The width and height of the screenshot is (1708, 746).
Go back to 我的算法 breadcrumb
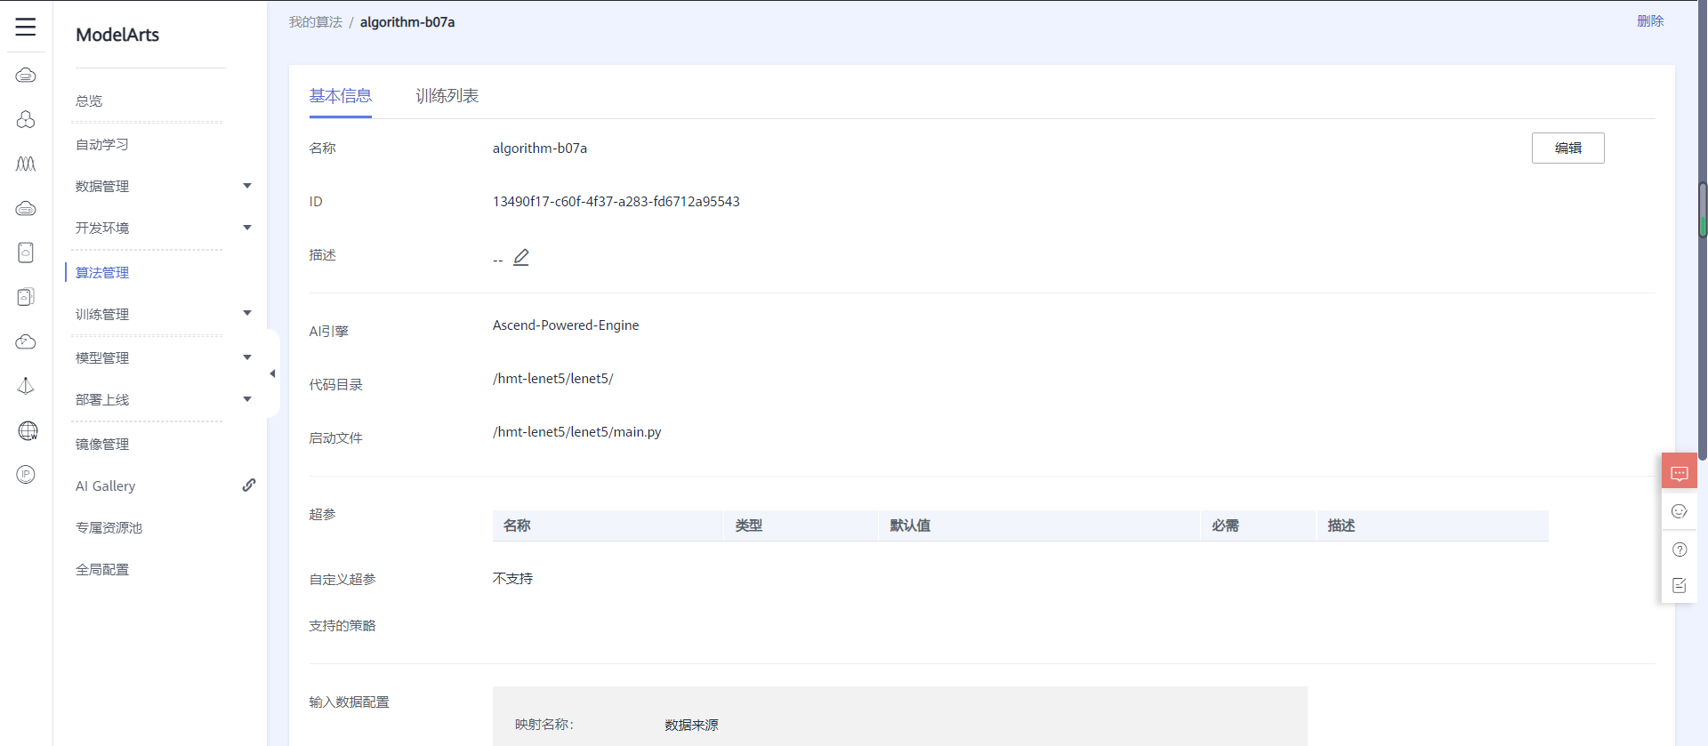click(x=316, y=22)
